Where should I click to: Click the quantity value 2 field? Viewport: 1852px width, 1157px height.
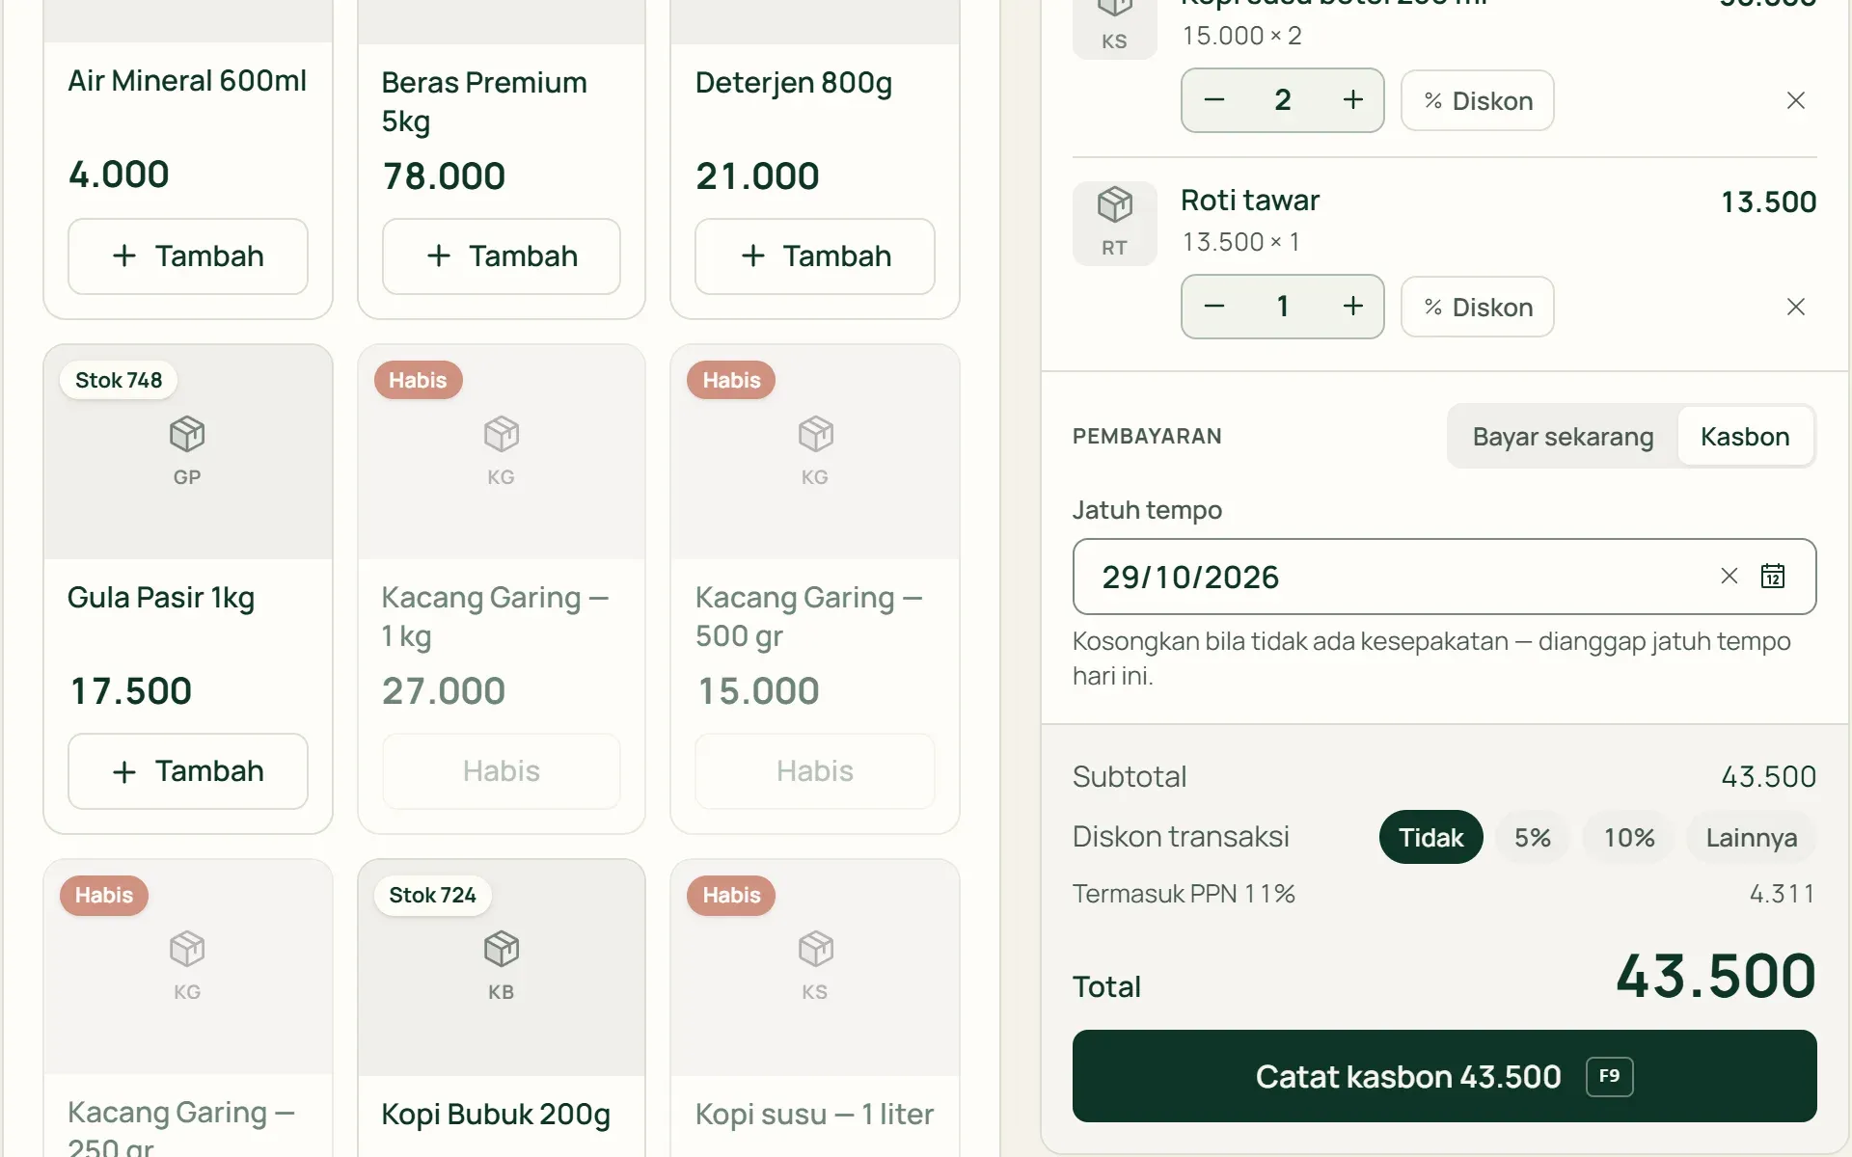pyautogui.click(x=1283, y=100)
